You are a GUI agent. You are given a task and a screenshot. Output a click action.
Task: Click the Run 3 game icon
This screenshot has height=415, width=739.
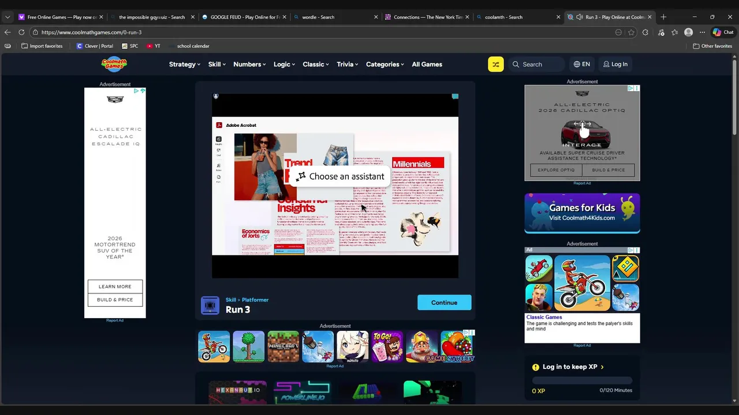point(210,305)
